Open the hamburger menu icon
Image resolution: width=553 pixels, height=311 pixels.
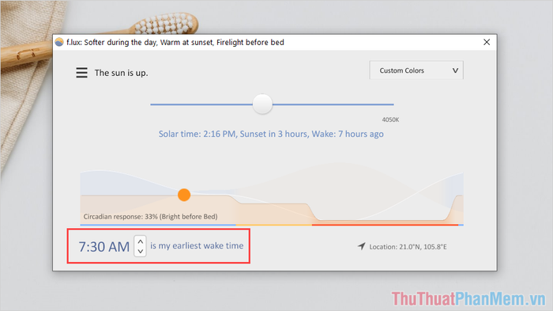(81, 73)
